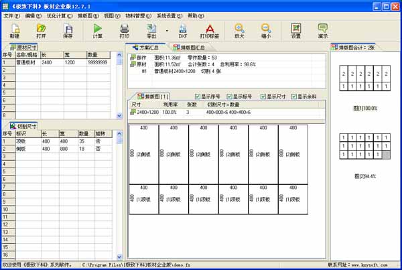Click the 名称/规格 column header

pos(27,55)
